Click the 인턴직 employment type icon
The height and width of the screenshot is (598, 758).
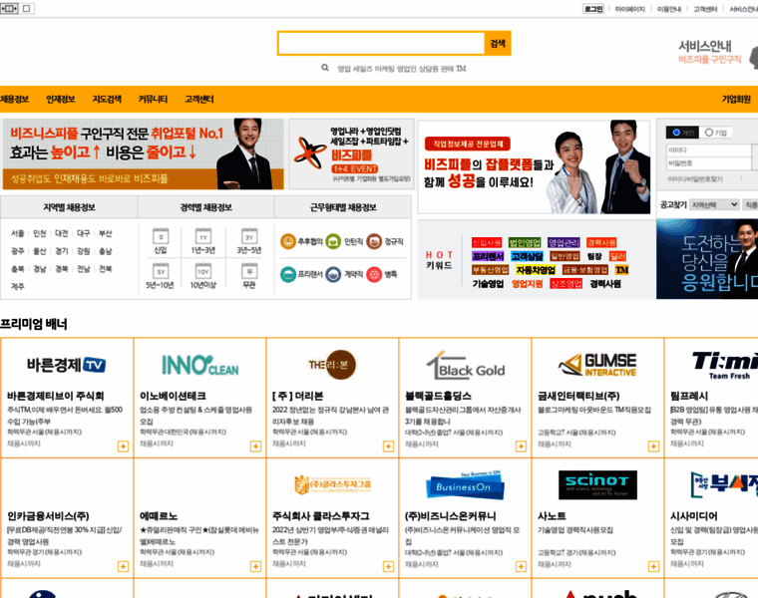[333, 241]
